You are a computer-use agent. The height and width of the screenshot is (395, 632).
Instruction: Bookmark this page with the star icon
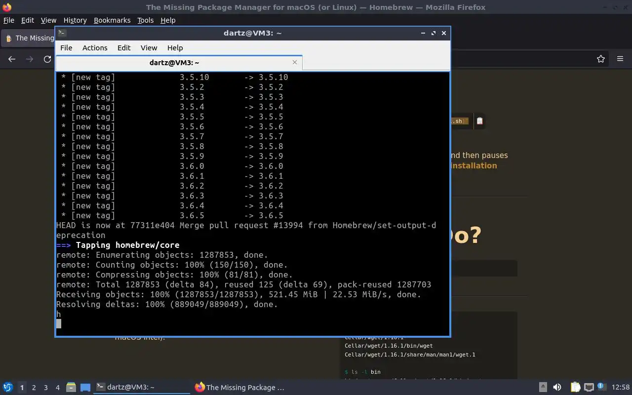click(601, 59)
